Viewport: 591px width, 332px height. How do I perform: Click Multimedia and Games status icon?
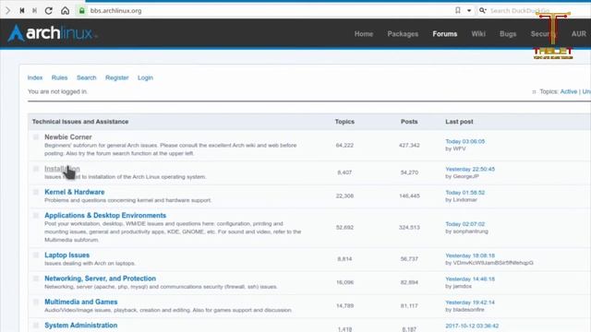pyautogui.click(x=36, y=302)
